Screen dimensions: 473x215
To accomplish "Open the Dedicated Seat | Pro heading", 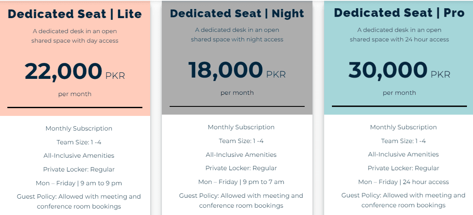I will click(399, 13).
